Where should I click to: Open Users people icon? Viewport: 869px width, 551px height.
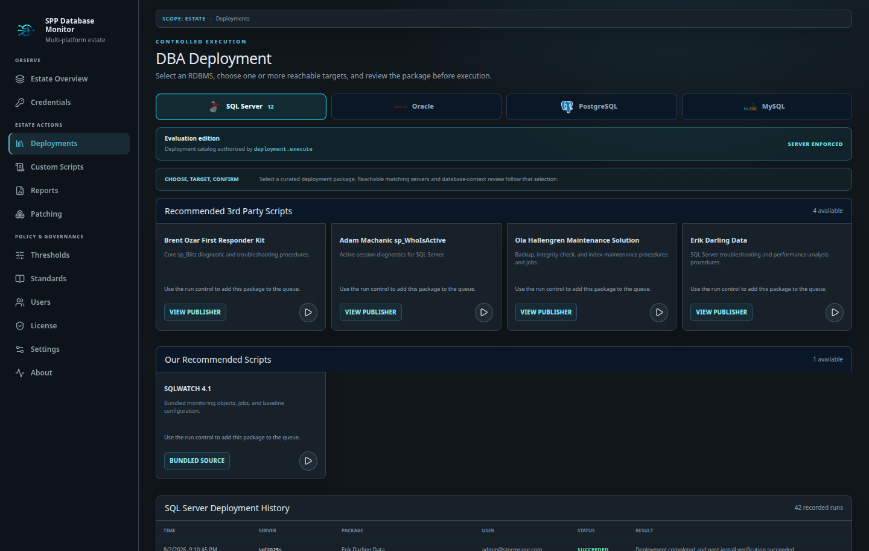(x=20, y=302)
